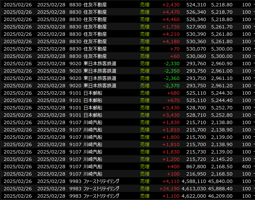Select the trade date 2025/02/26 in the +1,800 row

point(18,137)
